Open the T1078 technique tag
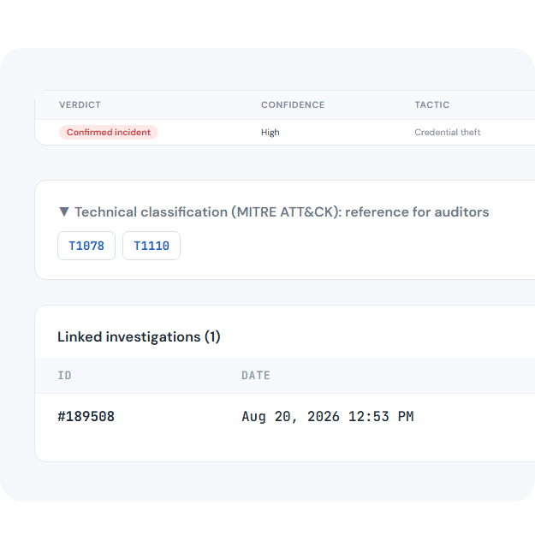The width and height of the screenshot is (535, 535). (x=86, y=246)
